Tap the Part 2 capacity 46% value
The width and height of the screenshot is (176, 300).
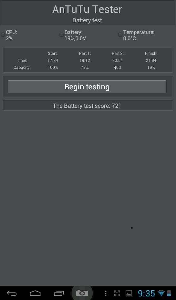click(x=118, y=67)
